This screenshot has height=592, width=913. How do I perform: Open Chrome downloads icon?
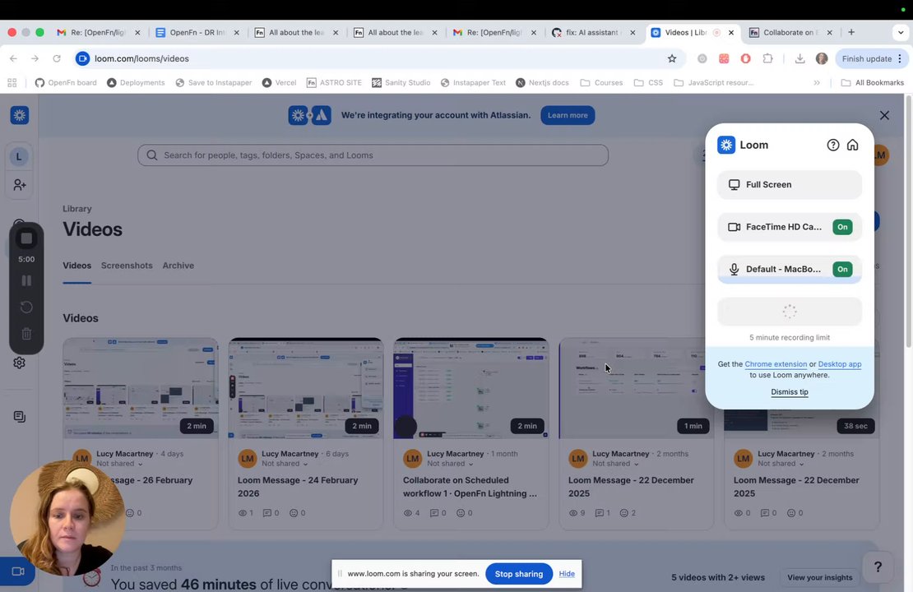(799, 58)
